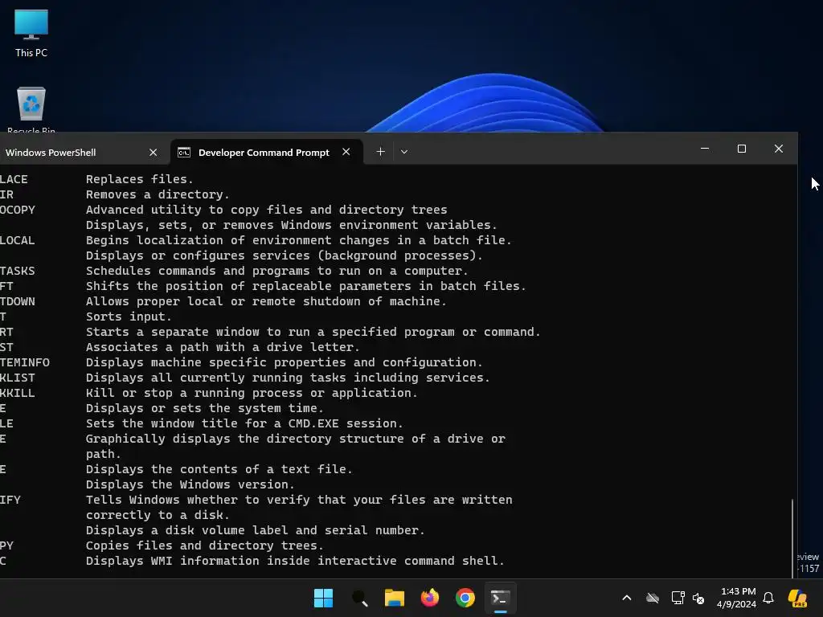Click 'Displays a disk volume label' line
Viewport: 823px width, 617px height.
point(255,530)
